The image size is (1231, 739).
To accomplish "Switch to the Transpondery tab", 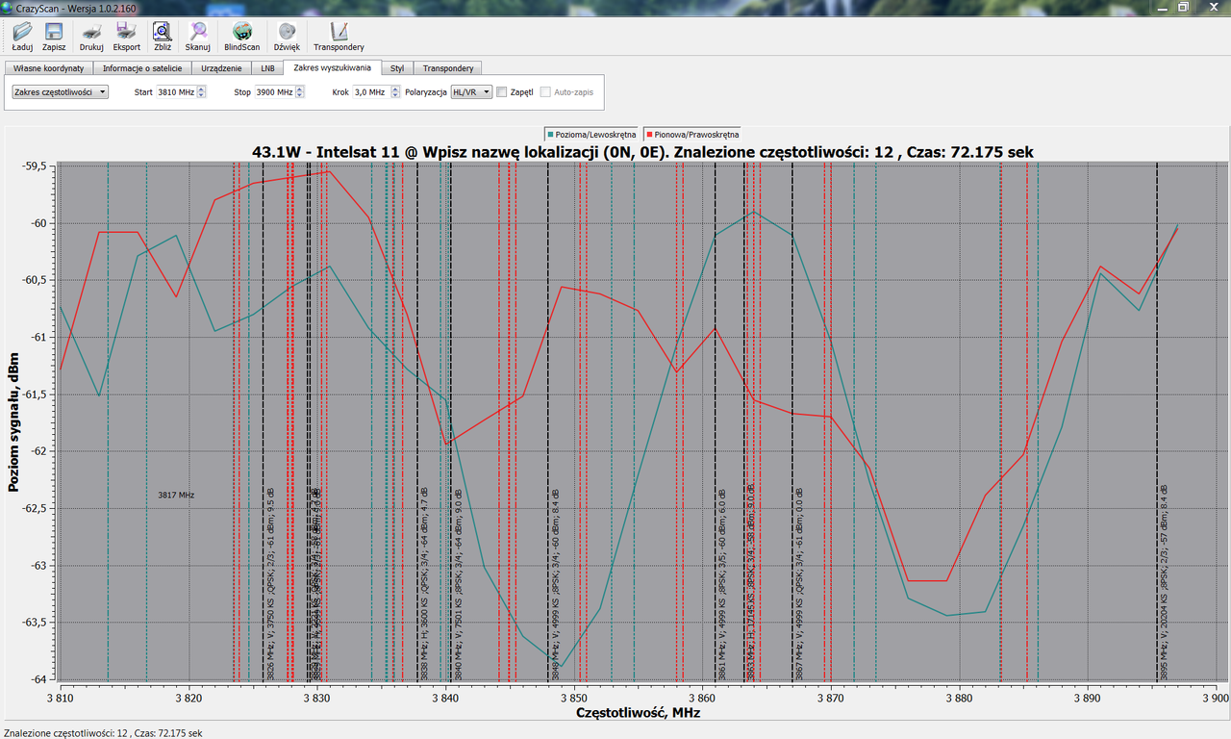I will (448, 68).
